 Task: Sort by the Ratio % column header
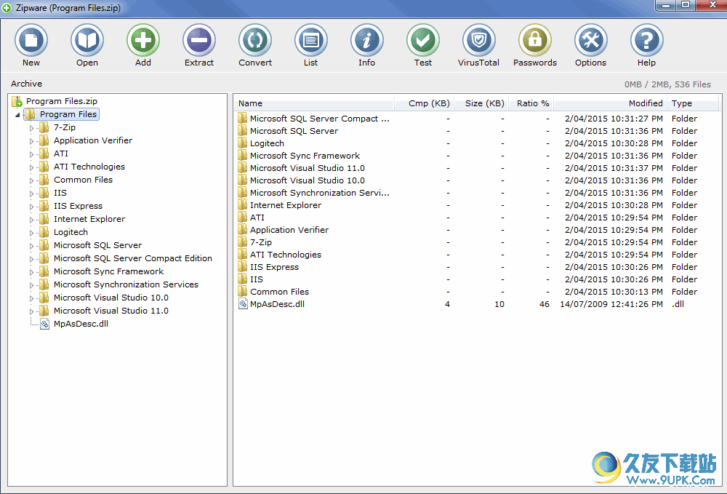[532, 103]
